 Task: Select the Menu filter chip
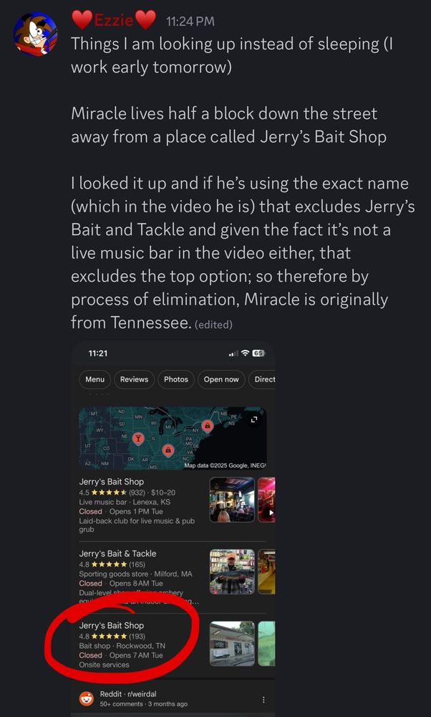point(95,379)
